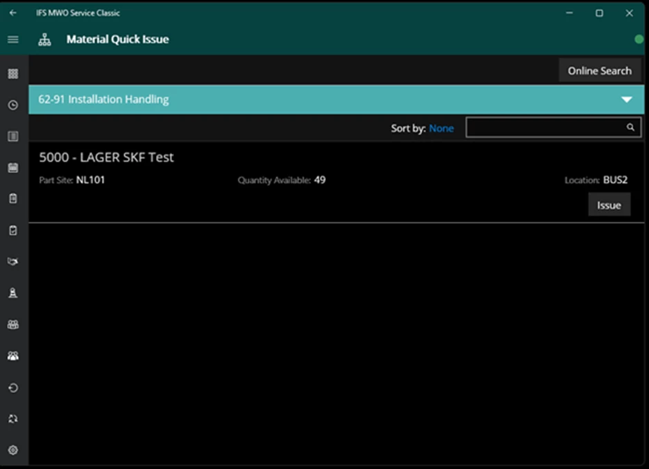649x469 pixels.
Task: Click the Online Search button
Action: coord(600,70)
